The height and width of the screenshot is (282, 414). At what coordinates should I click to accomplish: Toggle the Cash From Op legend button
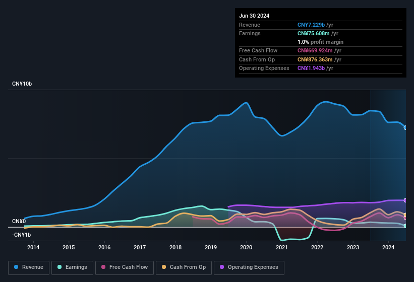[x=184, y=267]
